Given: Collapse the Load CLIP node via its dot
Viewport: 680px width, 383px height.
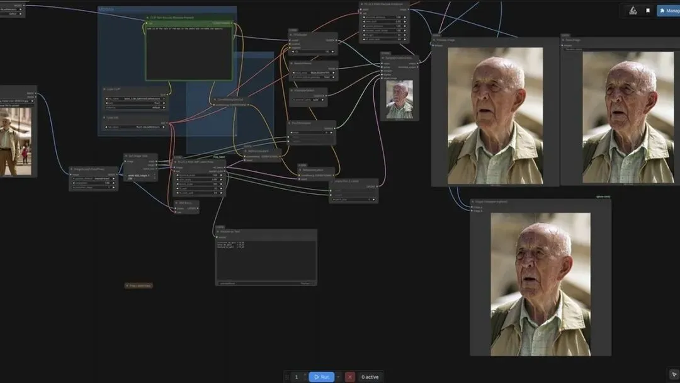Looking at the screenshot, I should (x=105, y=89).
